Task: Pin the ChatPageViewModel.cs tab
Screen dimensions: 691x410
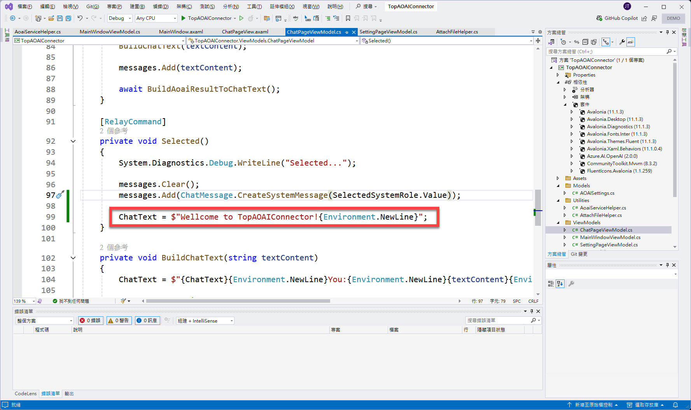Action: point(346,32)
